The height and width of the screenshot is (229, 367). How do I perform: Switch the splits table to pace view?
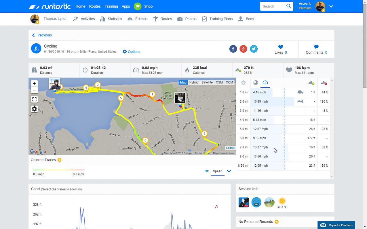point(256,83)
